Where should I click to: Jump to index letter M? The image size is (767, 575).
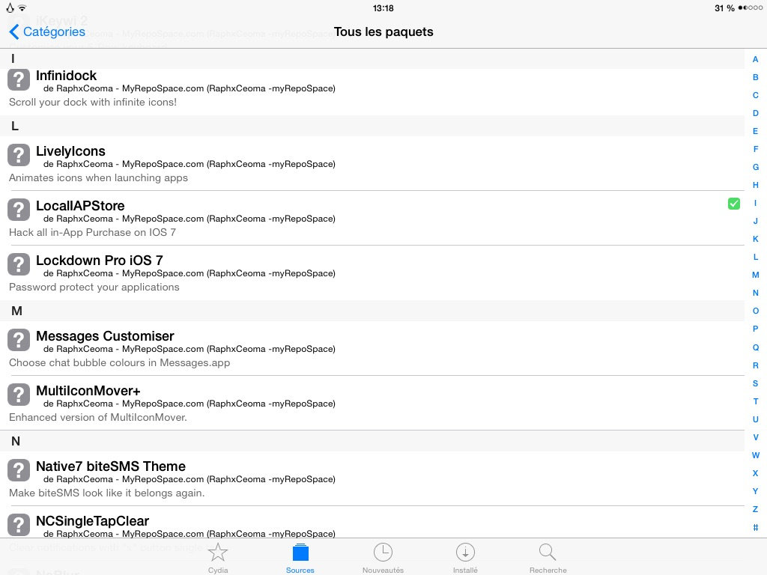pos(755,275)
